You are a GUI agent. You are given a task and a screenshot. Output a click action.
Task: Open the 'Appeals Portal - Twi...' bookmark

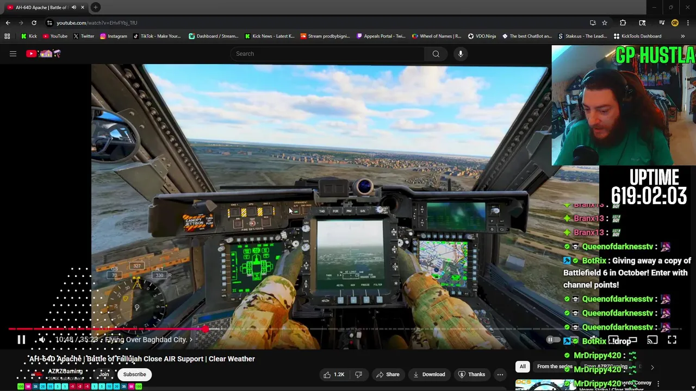[381, 36]
